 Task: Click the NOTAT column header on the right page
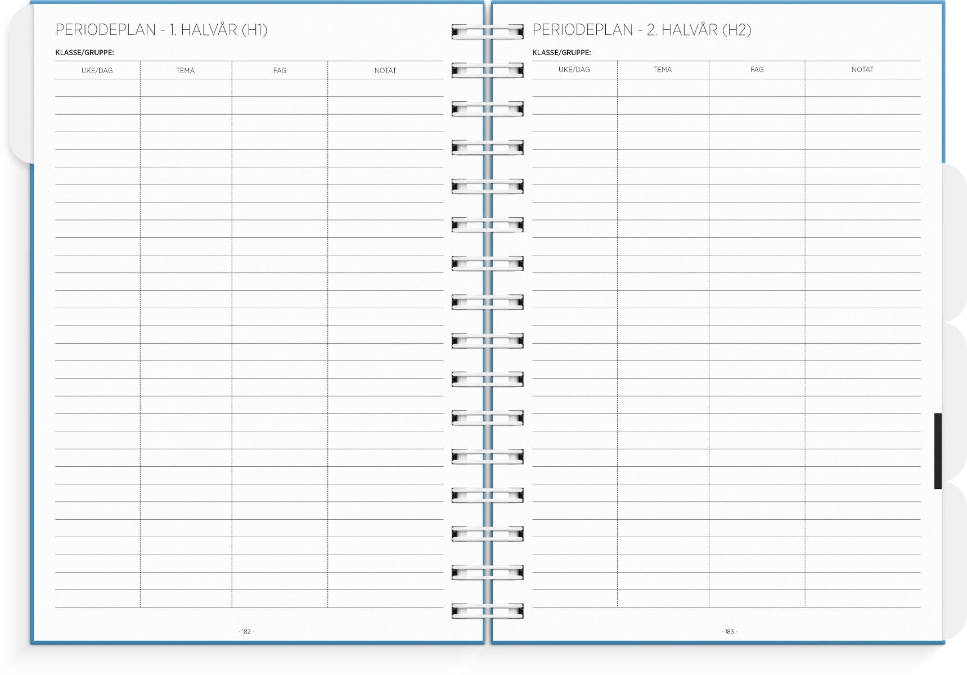pyautogui.click(x=862, y=69)
